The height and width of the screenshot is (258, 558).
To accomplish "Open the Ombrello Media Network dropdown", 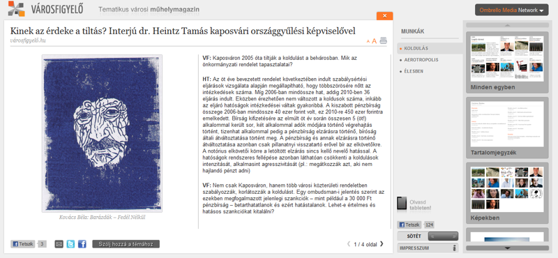I will (512, 10).
